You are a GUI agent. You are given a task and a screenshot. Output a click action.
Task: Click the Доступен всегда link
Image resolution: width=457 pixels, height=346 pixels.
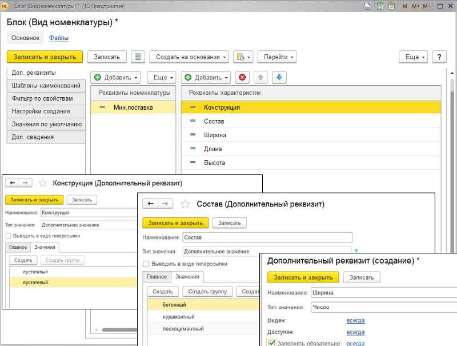click(355, 332)
